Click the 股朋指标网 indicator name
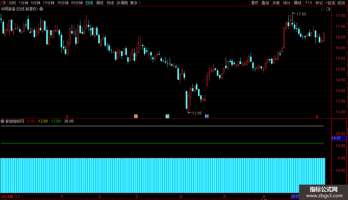 pos(15,121)
